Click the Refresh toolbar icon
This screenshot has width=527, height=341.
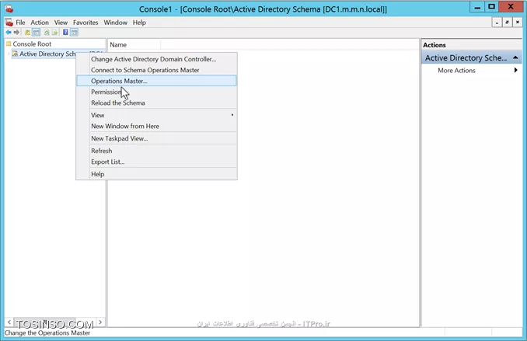(47, 33)
